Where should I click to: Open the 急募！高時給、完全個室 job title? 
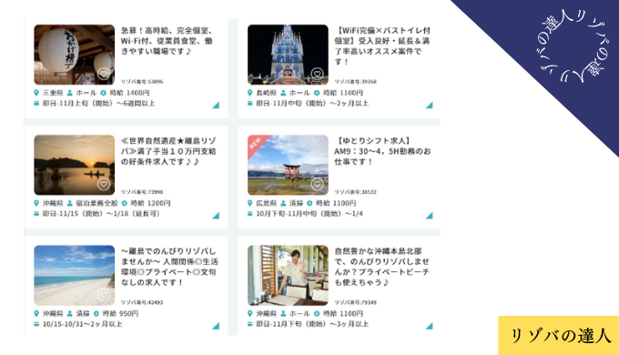[x=167, y=41]
